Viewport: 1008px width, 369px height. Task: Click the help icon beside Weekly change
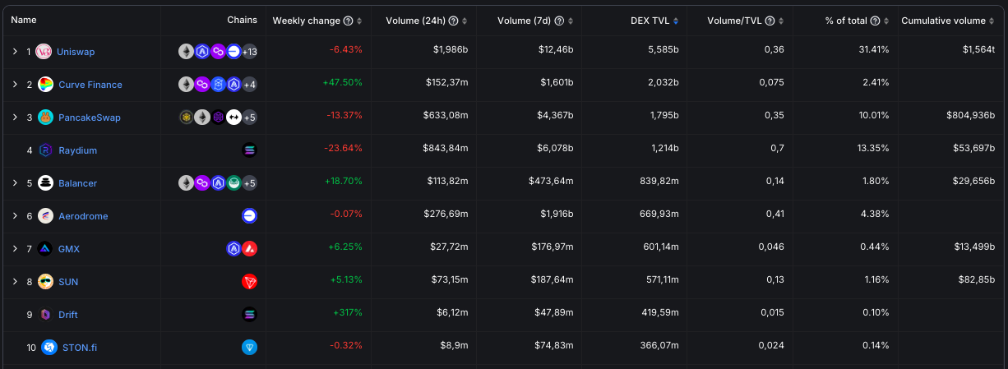pyautogui.click(x=349, y=21)
